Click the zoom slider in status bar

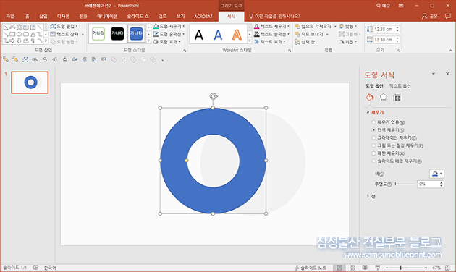tap(406, 268)
